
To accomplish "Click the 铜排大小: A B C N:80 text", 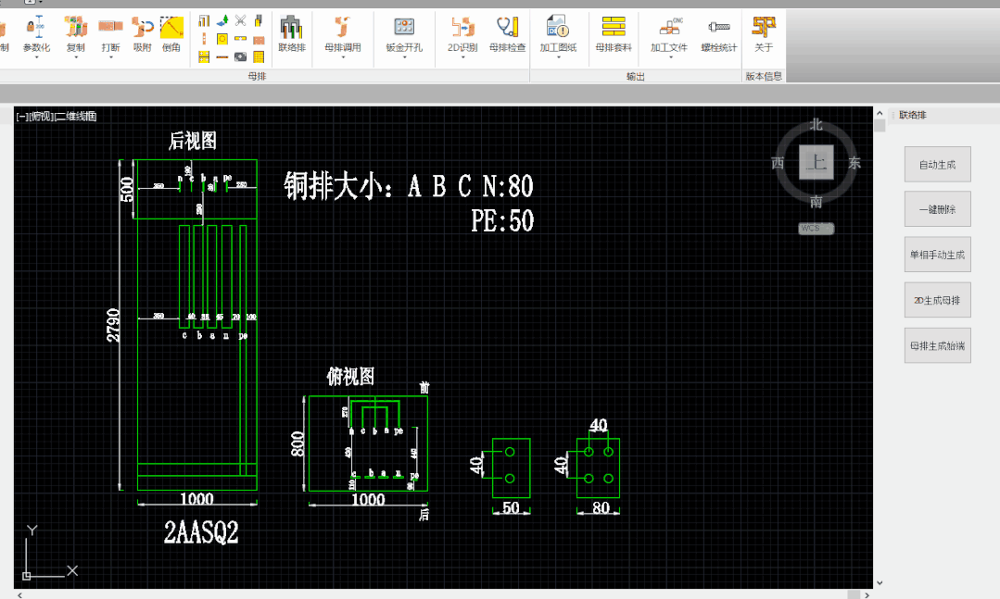I will (409, 186).
